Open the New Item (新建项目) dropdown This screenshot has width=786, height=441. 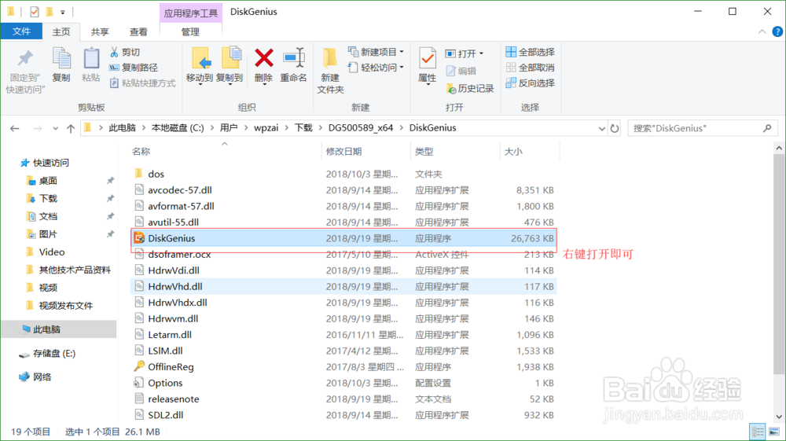pyautogui.click(x=376, y=52)
